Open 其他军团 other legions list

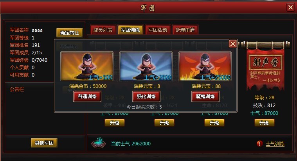(44, 143)
